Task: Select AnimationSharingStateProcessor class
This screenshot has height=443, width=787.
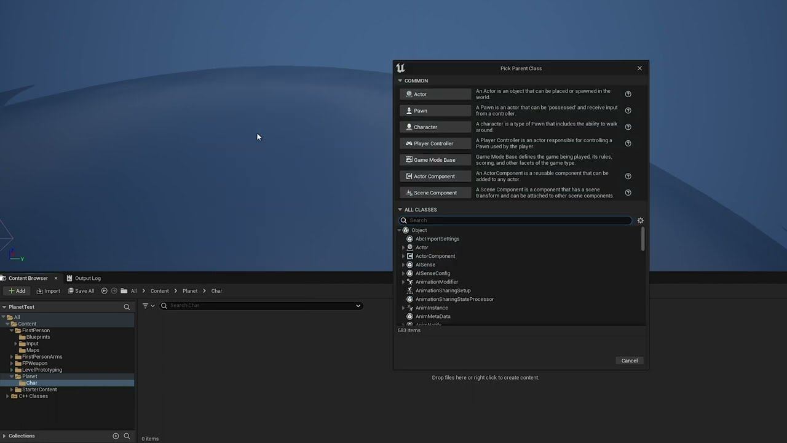Action: (454, 299)
